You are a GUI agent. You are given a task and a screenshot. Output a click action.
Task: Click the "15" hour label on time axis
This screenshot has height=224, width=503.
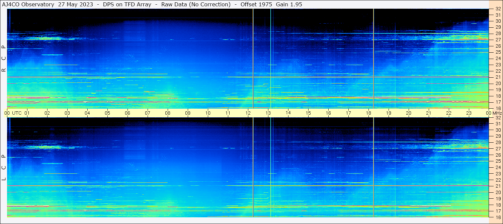(x=308, y=113)
